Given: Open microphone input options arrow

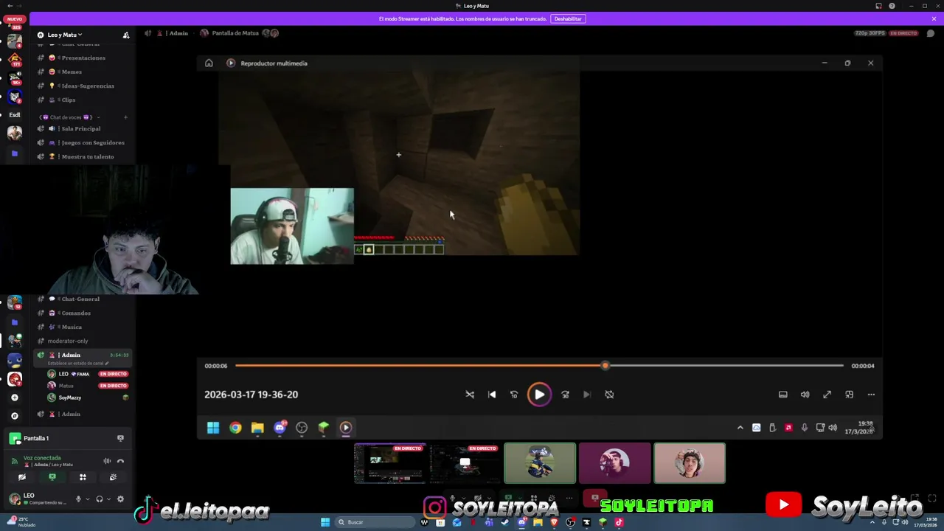Looking at the screenshot, I should coord(87,499).
